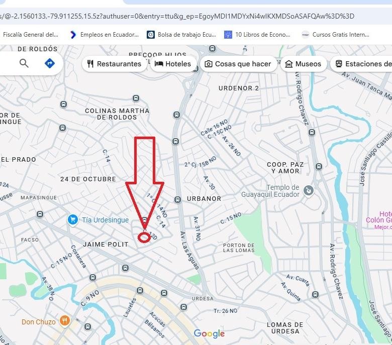Open the Cursos Gratis Intern bookmark
Screen dimensions: 392x345
336,35
